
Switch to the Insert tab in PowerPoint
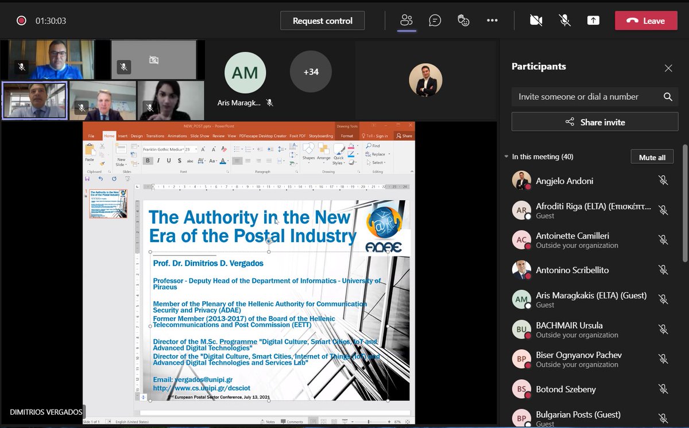(123, 136)
